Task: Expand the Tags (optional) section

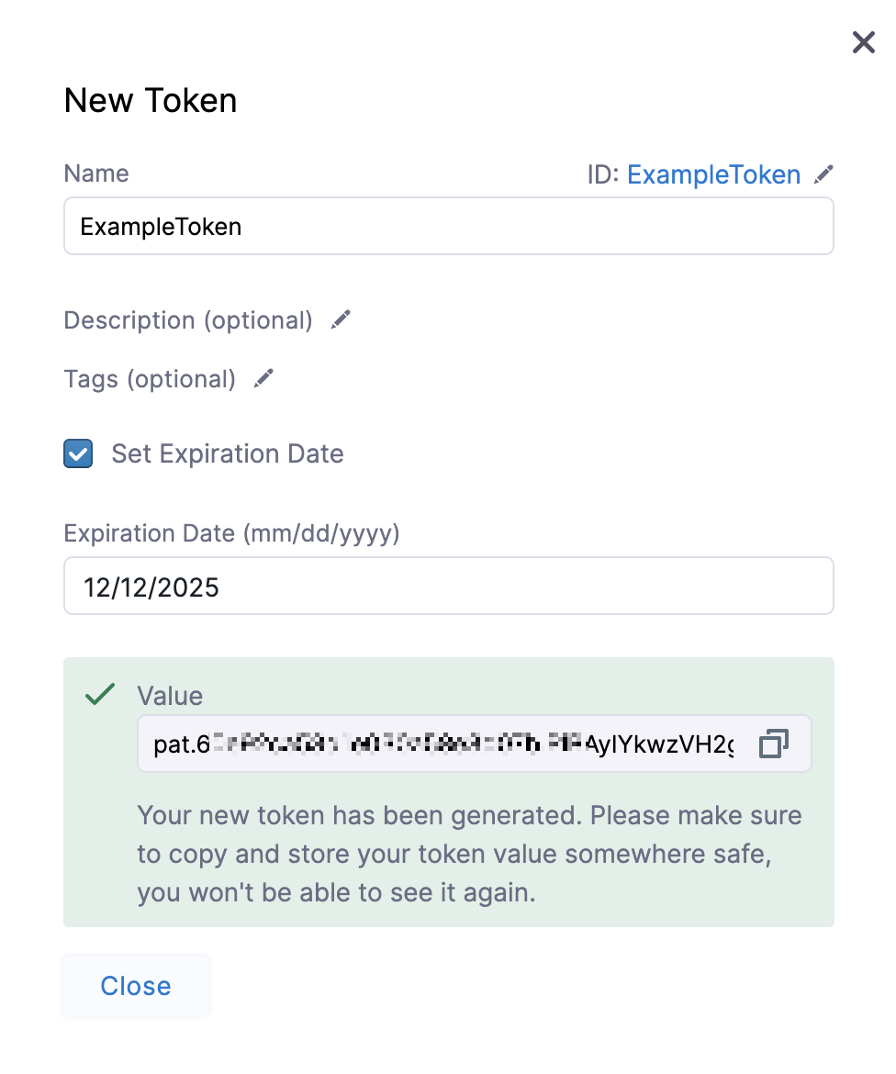Action: coord(150,379)
